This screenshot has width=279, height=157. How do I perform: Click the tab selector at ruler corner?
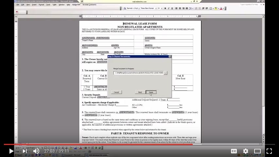(x=16, y=16)
